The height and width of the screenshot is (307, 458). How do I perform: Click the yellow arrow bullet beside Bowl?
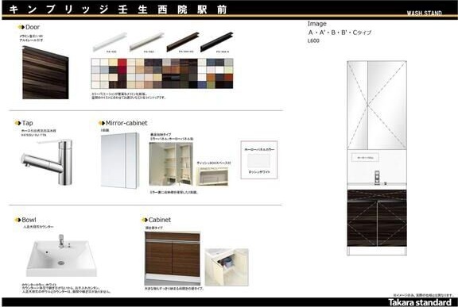tap(17, 220)
